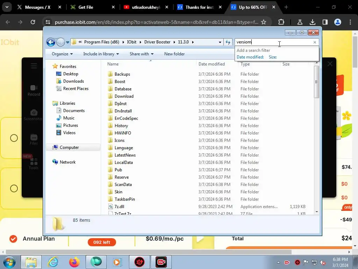Open the Windows Start orb
This screenshot has width=358, height=269.
coord(9,262)
